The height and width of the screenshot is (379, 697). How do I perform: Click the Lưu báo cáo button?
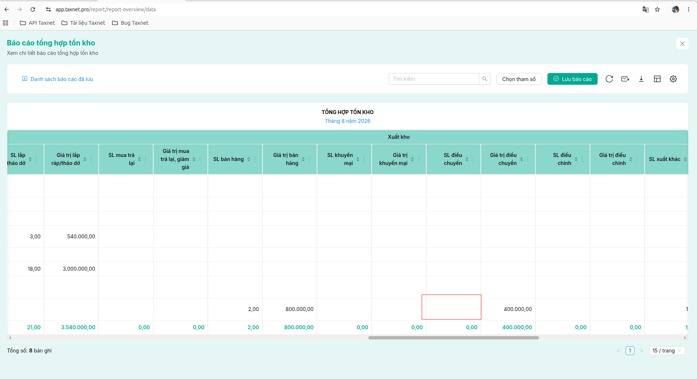[x=573, y=79]
